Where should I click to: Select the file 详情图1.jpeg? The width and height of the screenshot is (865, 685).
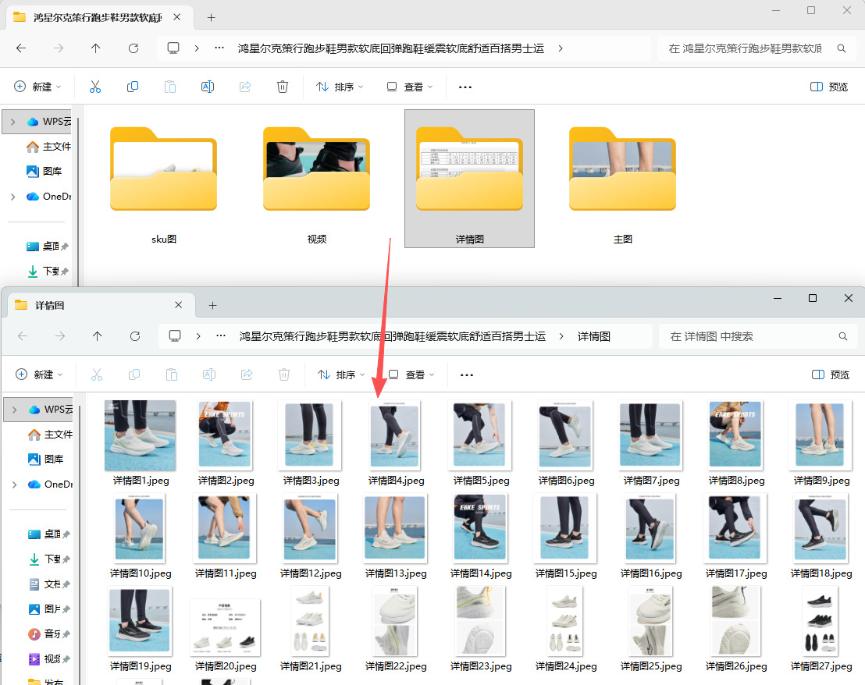click(141, 443)
